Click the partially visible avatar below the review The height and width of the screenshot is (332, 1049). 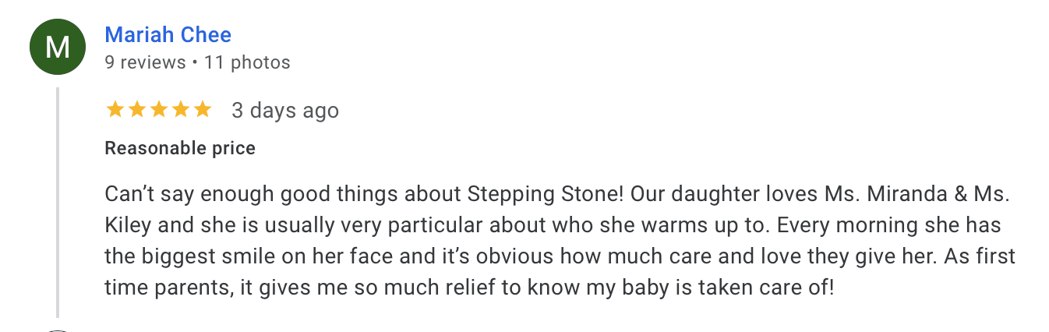tap(58, 330)
